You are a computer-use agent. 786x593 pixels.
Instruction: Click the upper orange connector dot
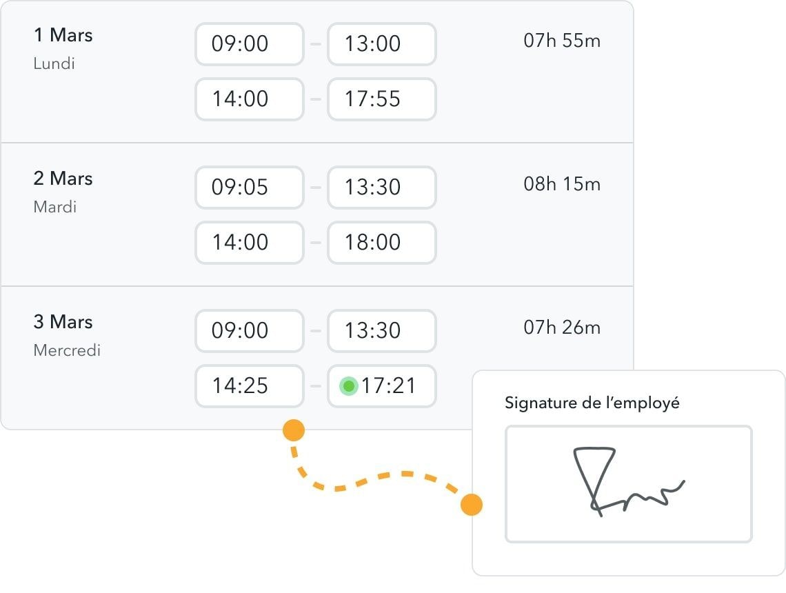point(294,430)
